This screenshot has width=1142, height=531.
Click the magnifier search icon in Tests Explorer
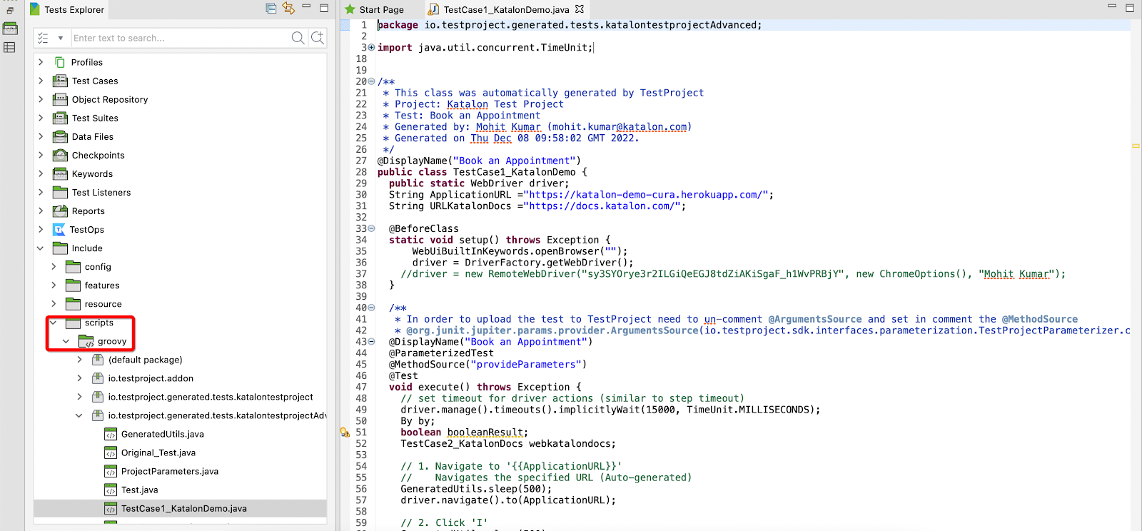pyautogui.click(x=298, y=38)
